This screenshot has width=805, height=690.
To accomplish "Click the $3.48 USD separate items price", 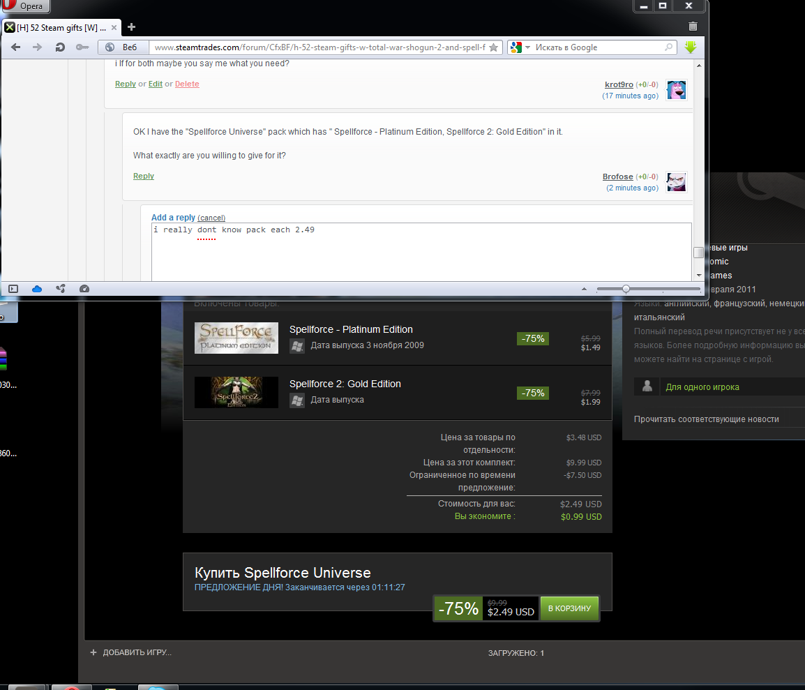I will click(x=584, y=437).
